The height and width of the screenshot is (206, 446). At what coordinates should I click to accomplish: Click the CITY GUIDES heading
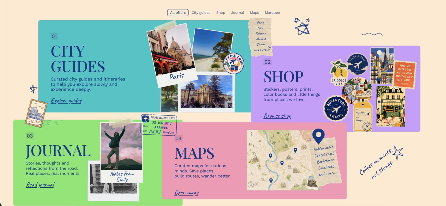(78, 59)
